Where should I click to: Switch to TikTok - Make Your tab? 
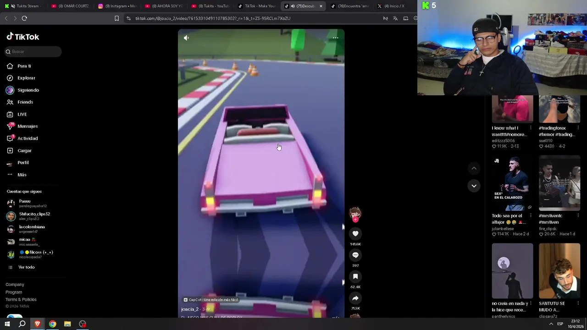(x=257, y=6)
